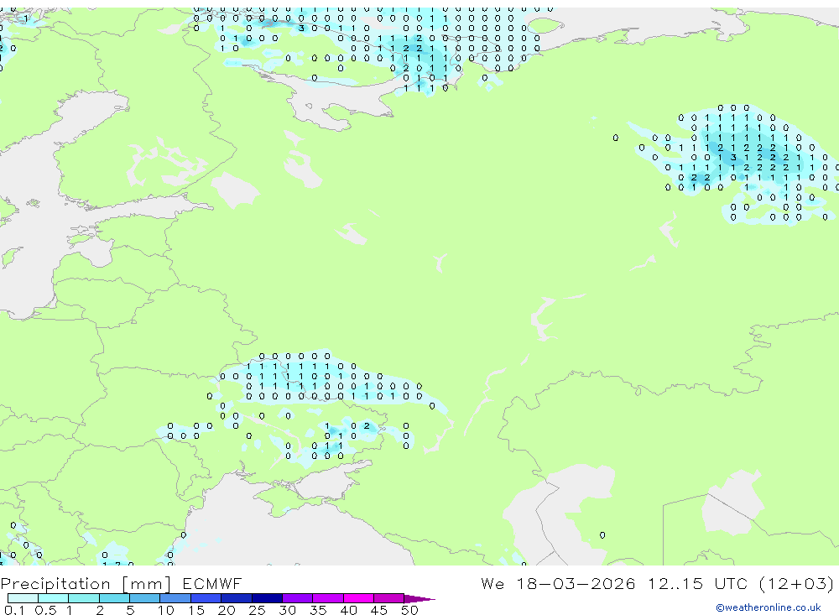Click the 35–40 mm violet legend swatch
Viewport: 839px width, 615px height.
328,598
